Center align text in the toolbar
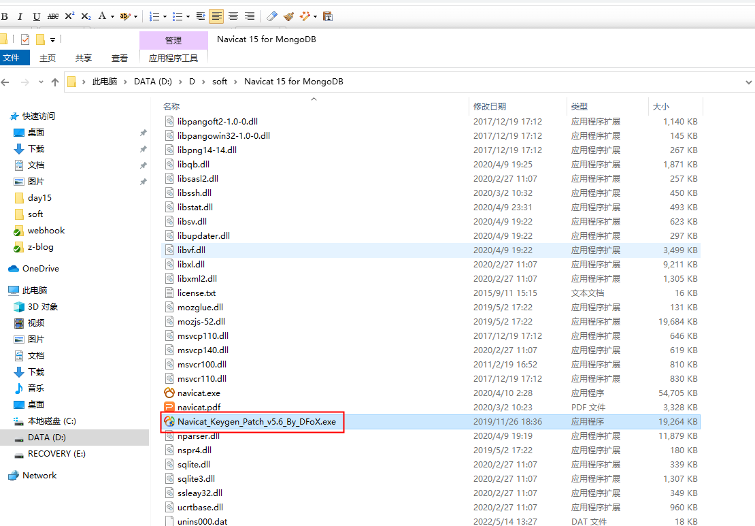 click(x=233, y=16)
